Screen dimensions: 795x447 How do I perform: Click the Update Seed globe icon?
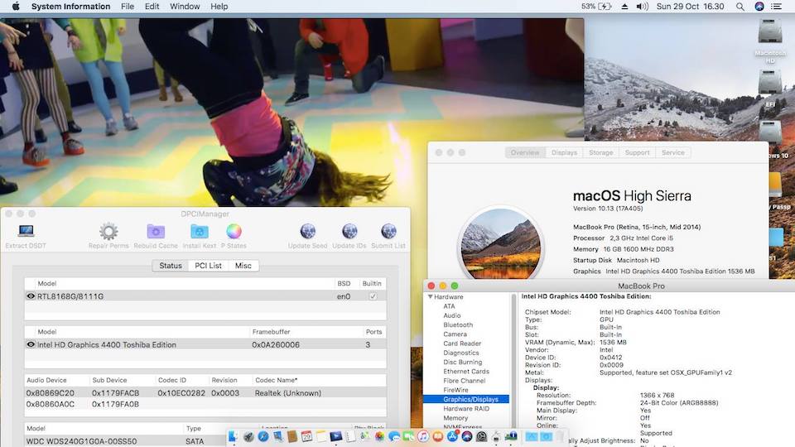pos(307,232)
